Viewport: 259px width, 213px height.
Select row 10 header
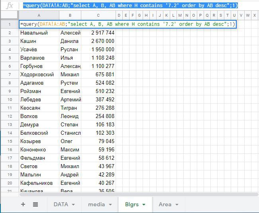(10, 99)
